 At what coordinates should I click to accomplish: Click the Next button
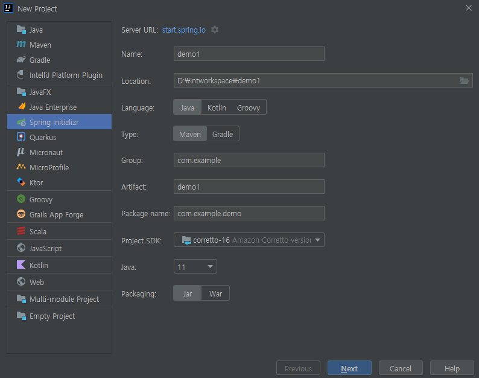349,368
